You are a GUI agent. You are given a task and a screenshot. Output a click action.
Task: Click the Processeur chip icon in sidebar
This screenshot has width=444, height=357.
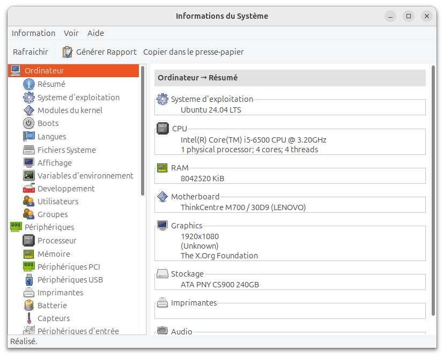tap(28, 240)
